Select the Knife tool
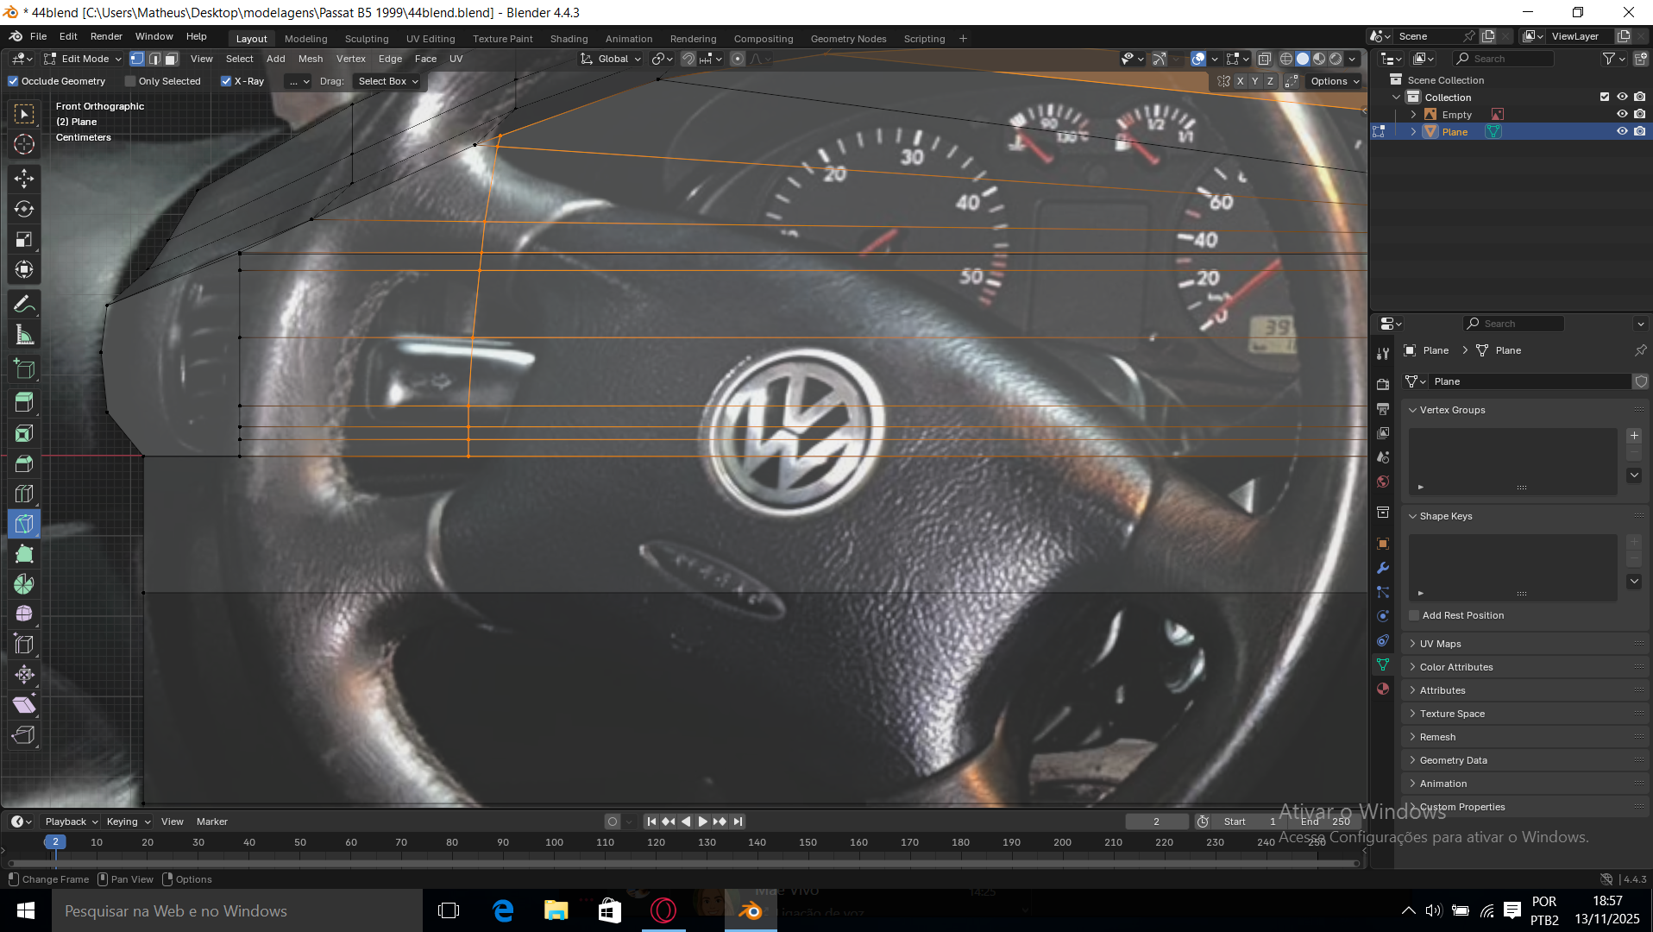Screen dimensions: 1653x932 point(24,524)
